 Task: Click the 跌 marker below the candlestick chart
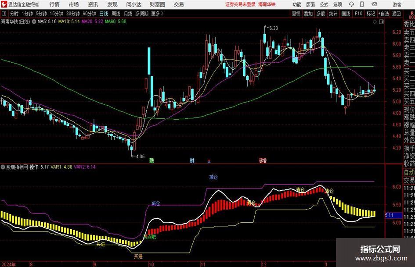[x=152, y=160]
